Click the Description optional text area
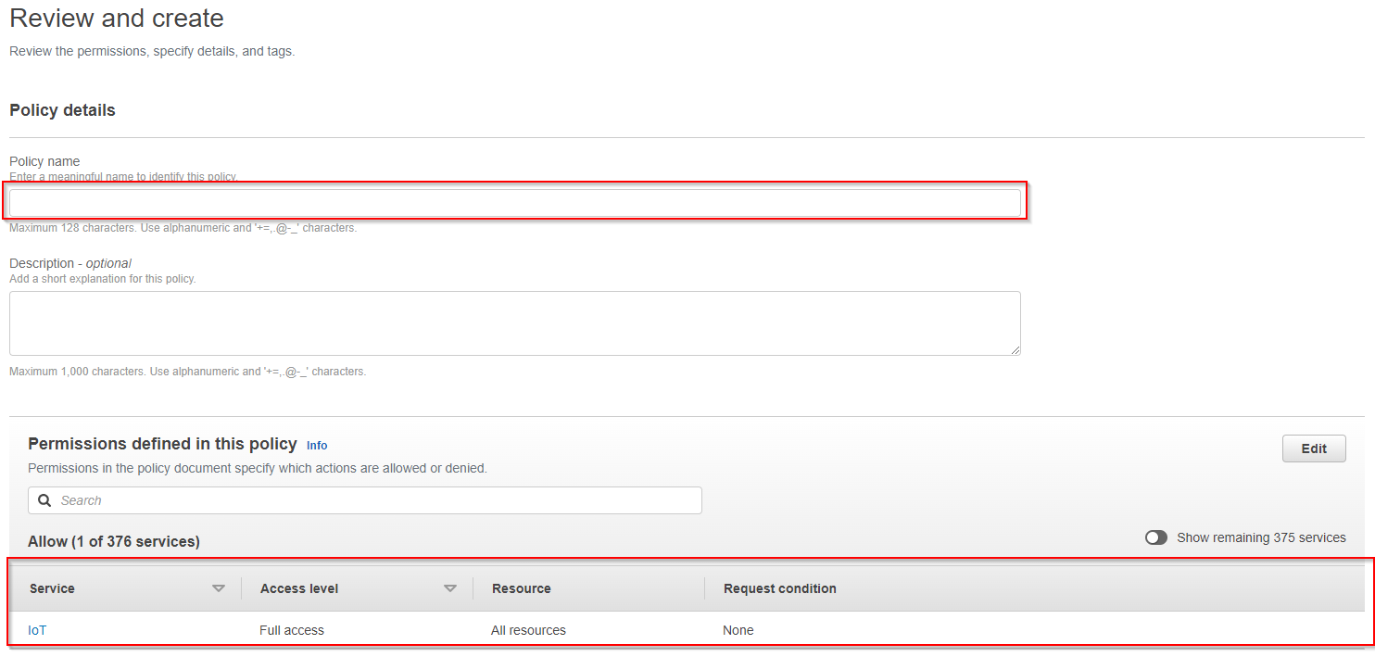 514,322
